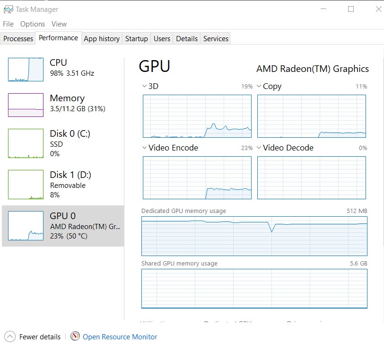The height and width of the screenshot is (345, 384).
Task: Select the Performance tab
Action: click(x=58, y=38)
